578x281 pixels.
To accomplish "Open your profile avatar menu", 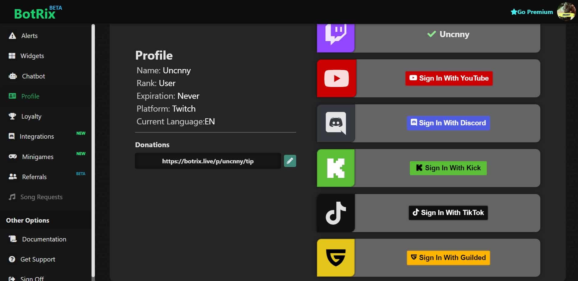I will click(x=566, y=12).
